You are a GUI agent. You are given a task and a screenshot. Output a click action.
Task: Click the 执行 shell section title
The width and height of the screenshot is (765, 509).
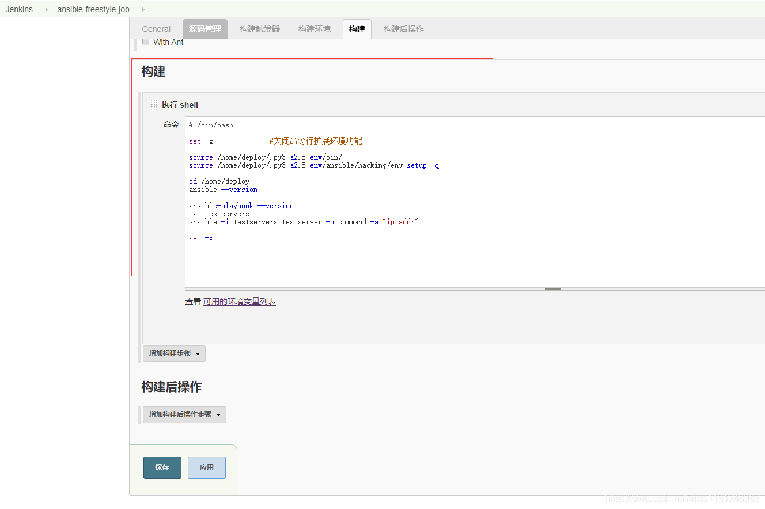[x=180, y=105]
